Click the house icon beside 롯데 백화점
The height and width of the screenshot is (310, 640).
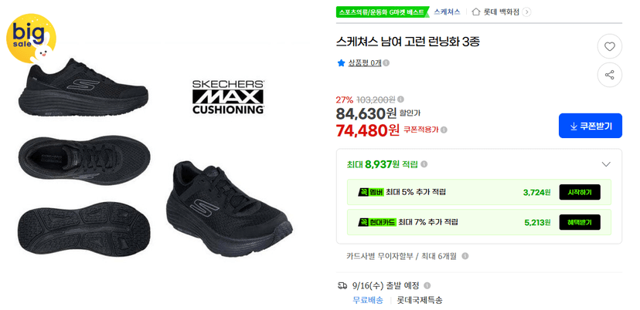[476, 12]
